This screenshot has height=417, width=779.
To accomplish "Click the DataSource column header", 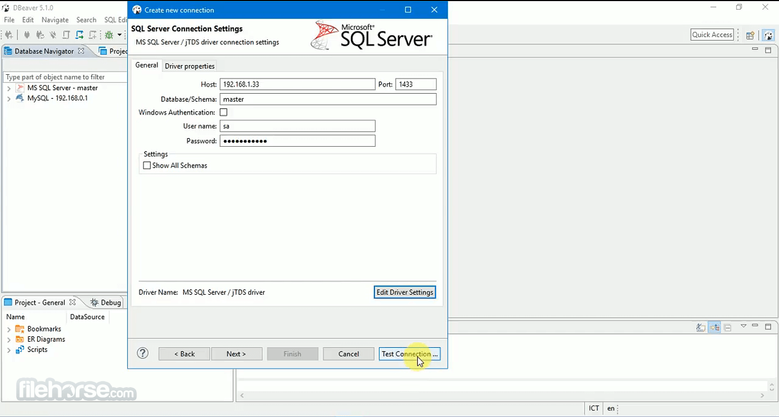I will click(87, 317).
